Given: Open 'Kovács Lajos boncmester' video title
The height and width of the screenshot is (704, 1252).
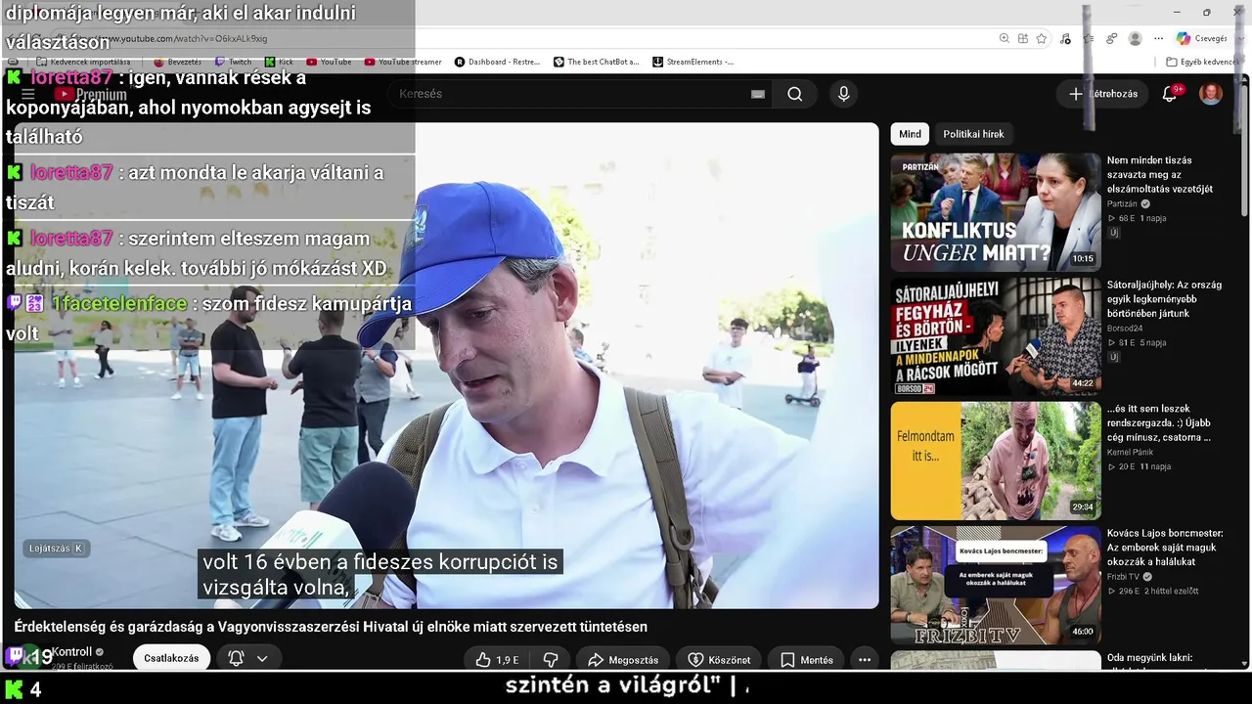Looking at the screenshot, I should (1166, 548).
